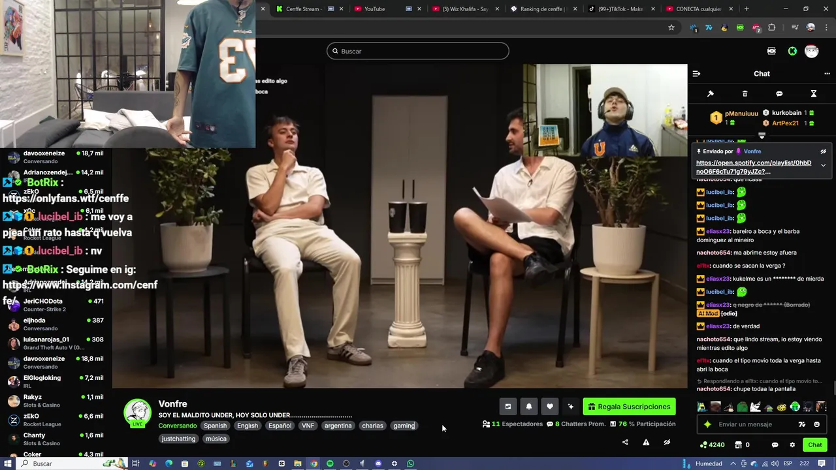Focus the Buscar search field
The height and width of the screenshot is (470, 836).
(418, 51)
